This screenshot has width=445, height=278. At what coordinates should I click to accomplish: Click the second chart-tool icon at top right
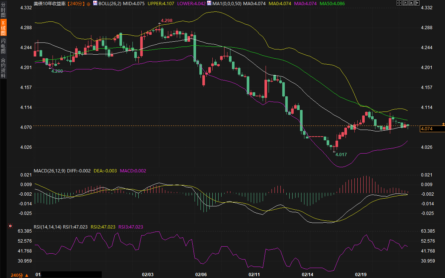(405, 3)
